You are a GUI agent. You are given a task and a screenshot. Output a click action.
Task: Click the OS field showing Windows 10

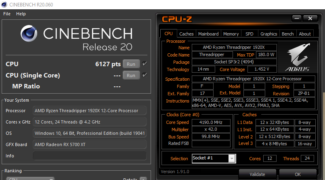click(x=90, y=133)
